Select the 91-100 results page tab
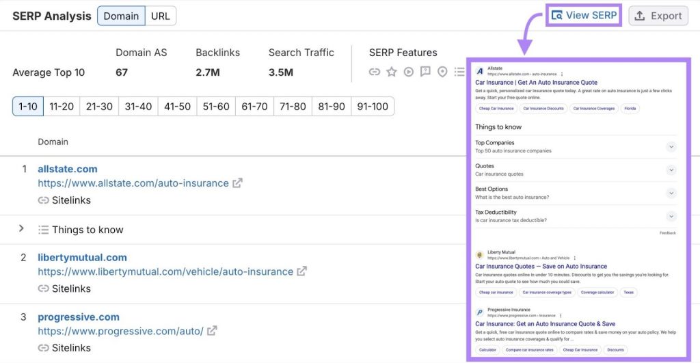 (373, 106)
